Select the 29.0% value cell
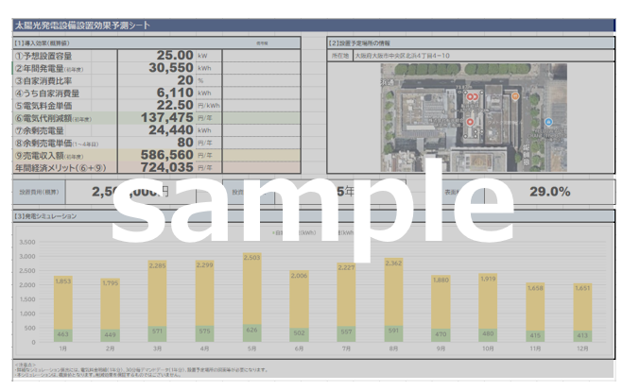The width and height of the screenshot is (623, 391). [x=549, y=192]
